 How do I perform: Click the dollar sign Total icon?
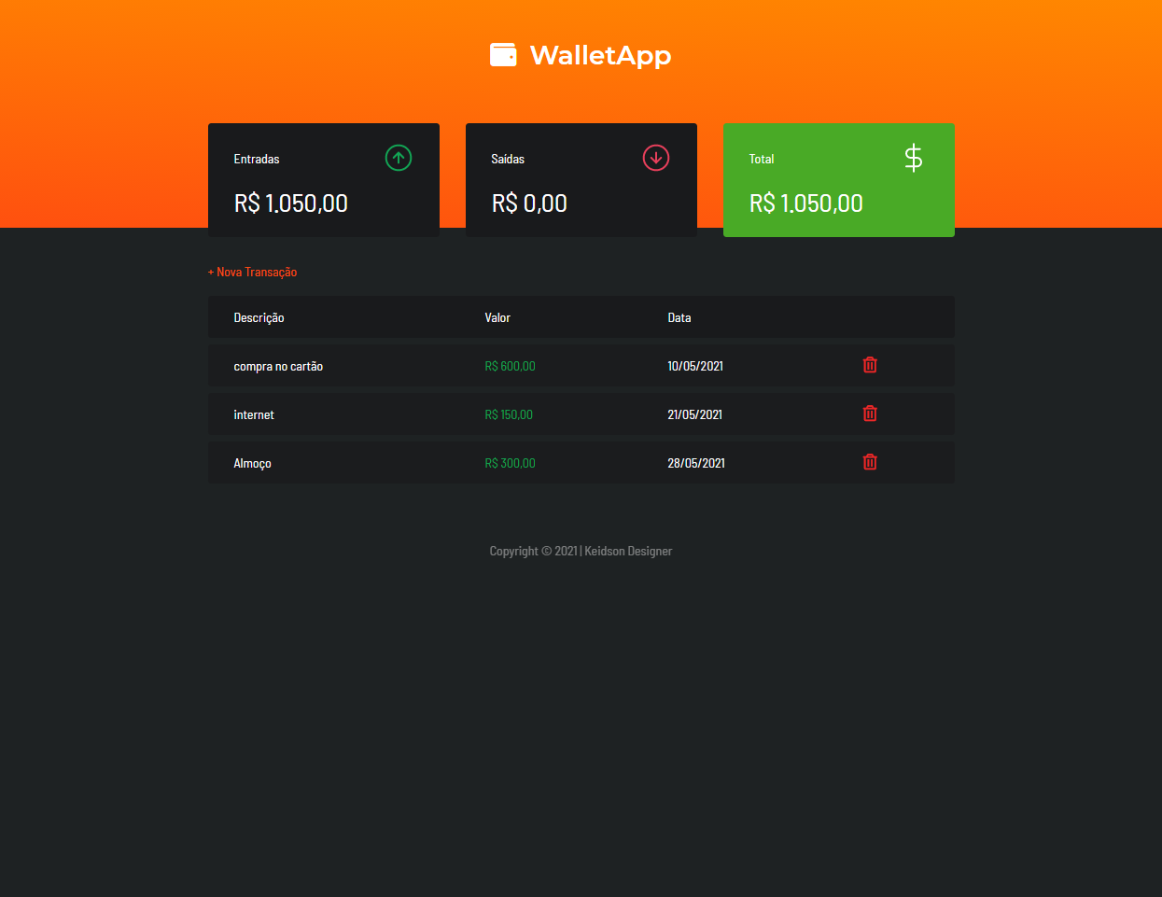(x=914, y=158)
